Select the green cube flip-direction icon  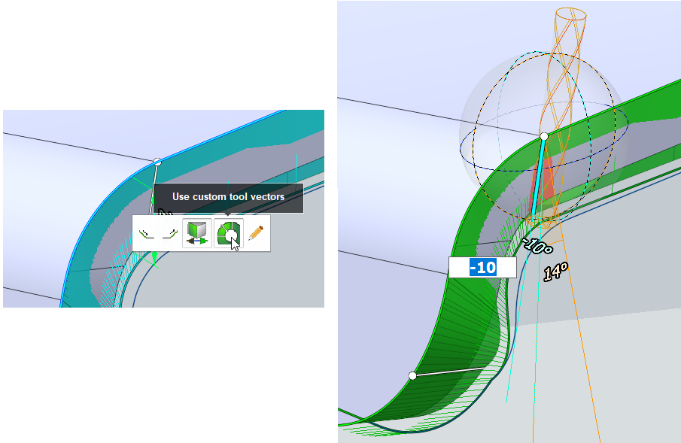tap(196, 234)
